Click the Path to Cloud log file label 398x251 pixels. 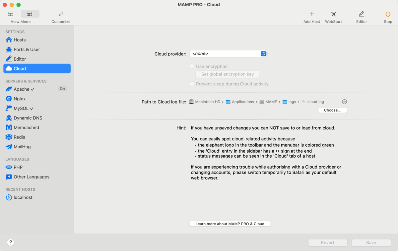164,102
